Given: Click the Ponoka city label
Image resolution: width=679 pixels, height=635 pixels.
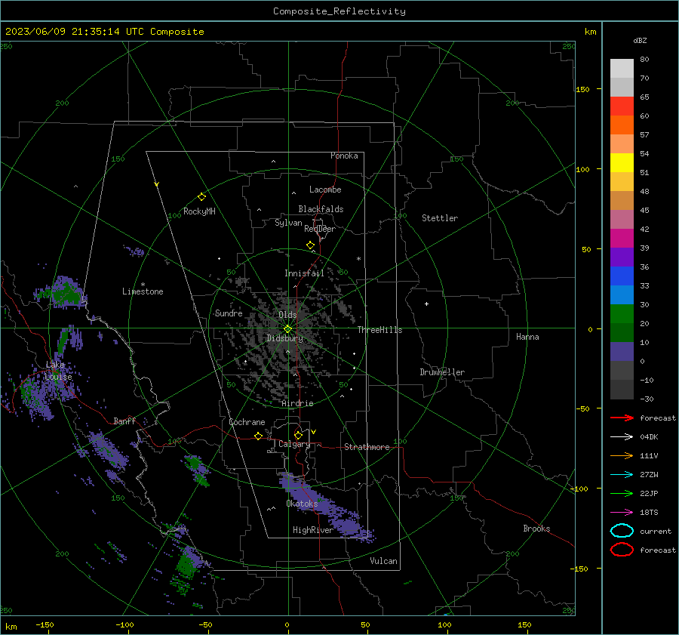Looking at the screenshot, I should click(344, 156).
